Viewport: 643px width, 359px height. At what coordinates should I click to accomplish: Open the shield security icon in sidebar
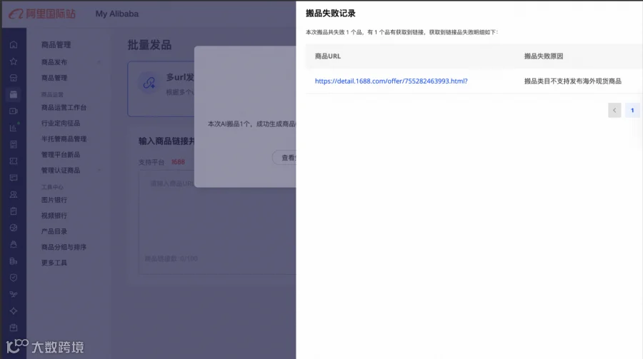(x=14, y=278)
